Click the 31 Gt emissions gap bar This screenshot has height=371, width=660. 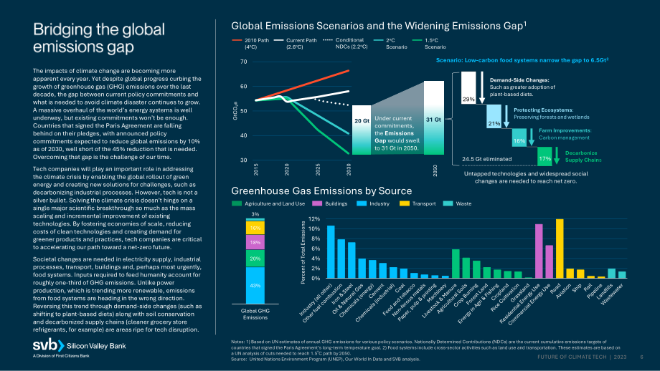pos(433,117)
